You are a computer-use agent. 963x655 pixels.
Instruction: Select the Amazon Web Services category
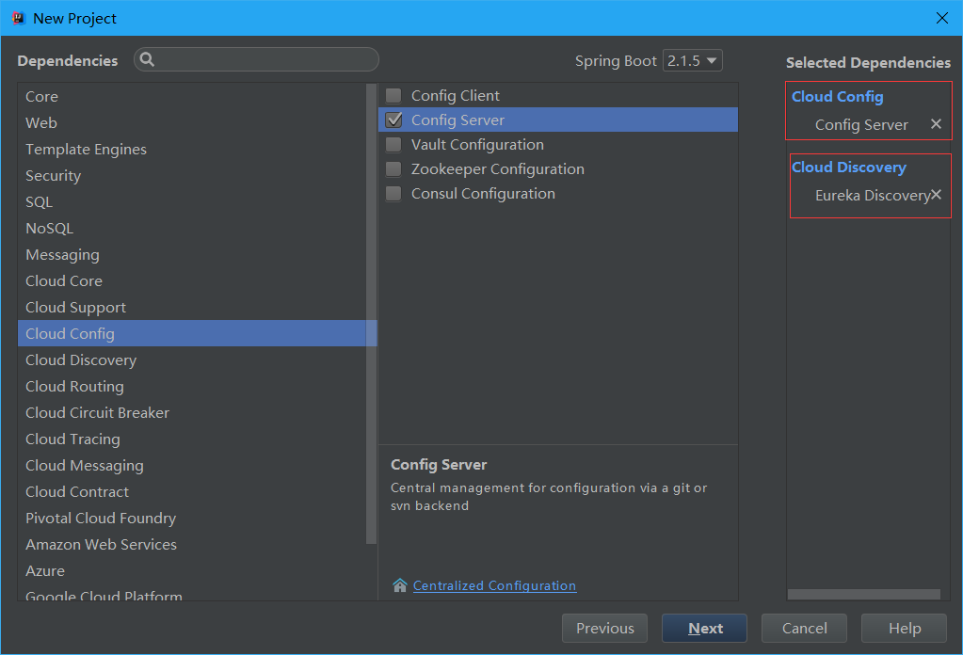click(x=192, y=545)
